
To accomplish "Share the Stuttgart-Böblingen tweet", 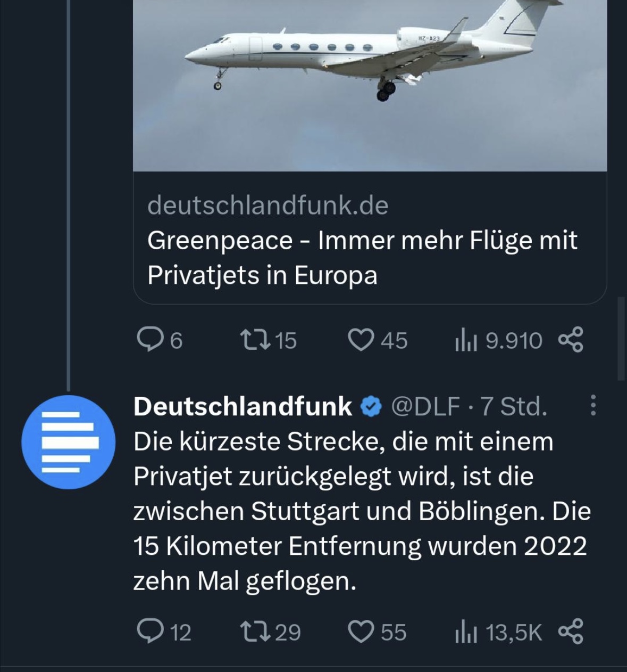I will point(571,632).
